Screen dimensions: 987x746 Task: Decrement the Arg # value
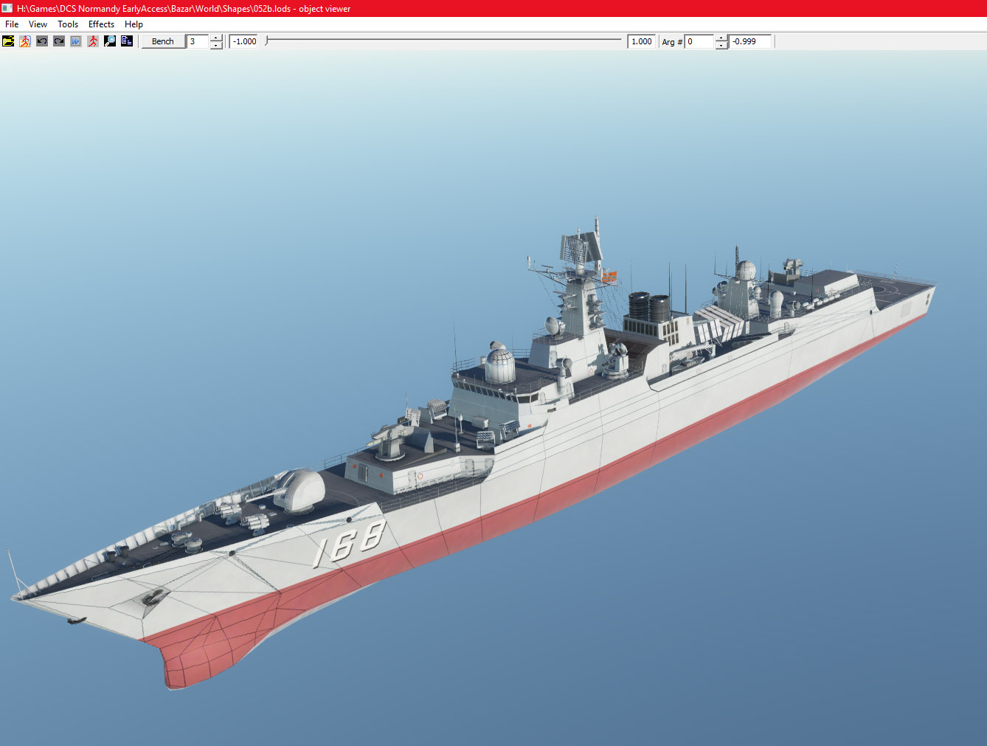[x=721, y=46]
